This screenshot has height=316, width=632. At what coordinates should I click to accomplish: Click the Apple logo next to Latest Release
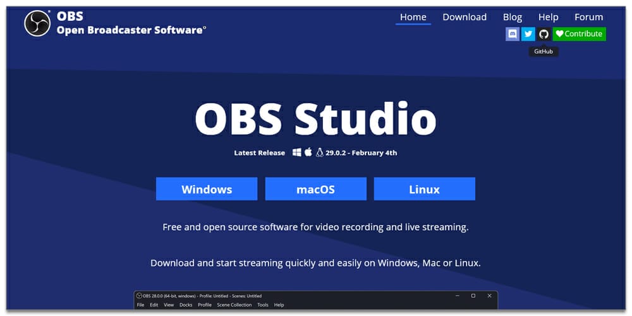308,152
